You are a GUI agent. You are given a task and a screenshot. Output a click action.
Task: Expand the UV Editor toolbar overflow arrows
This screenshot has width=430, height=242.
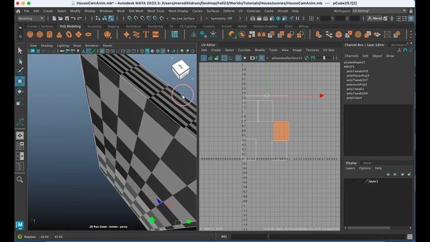(335, 58)
